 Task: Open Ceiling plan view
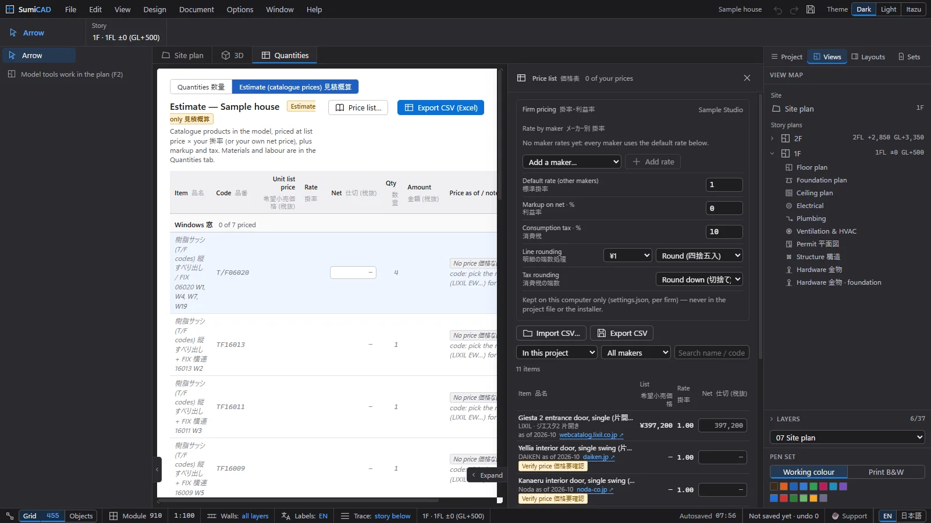815,193
